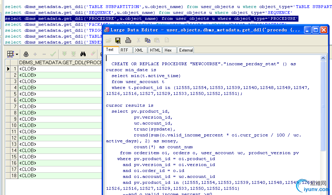Select the <CLOB> cell in row 1
The width and height of the screenshot is (332, 195).
point(60,69)
